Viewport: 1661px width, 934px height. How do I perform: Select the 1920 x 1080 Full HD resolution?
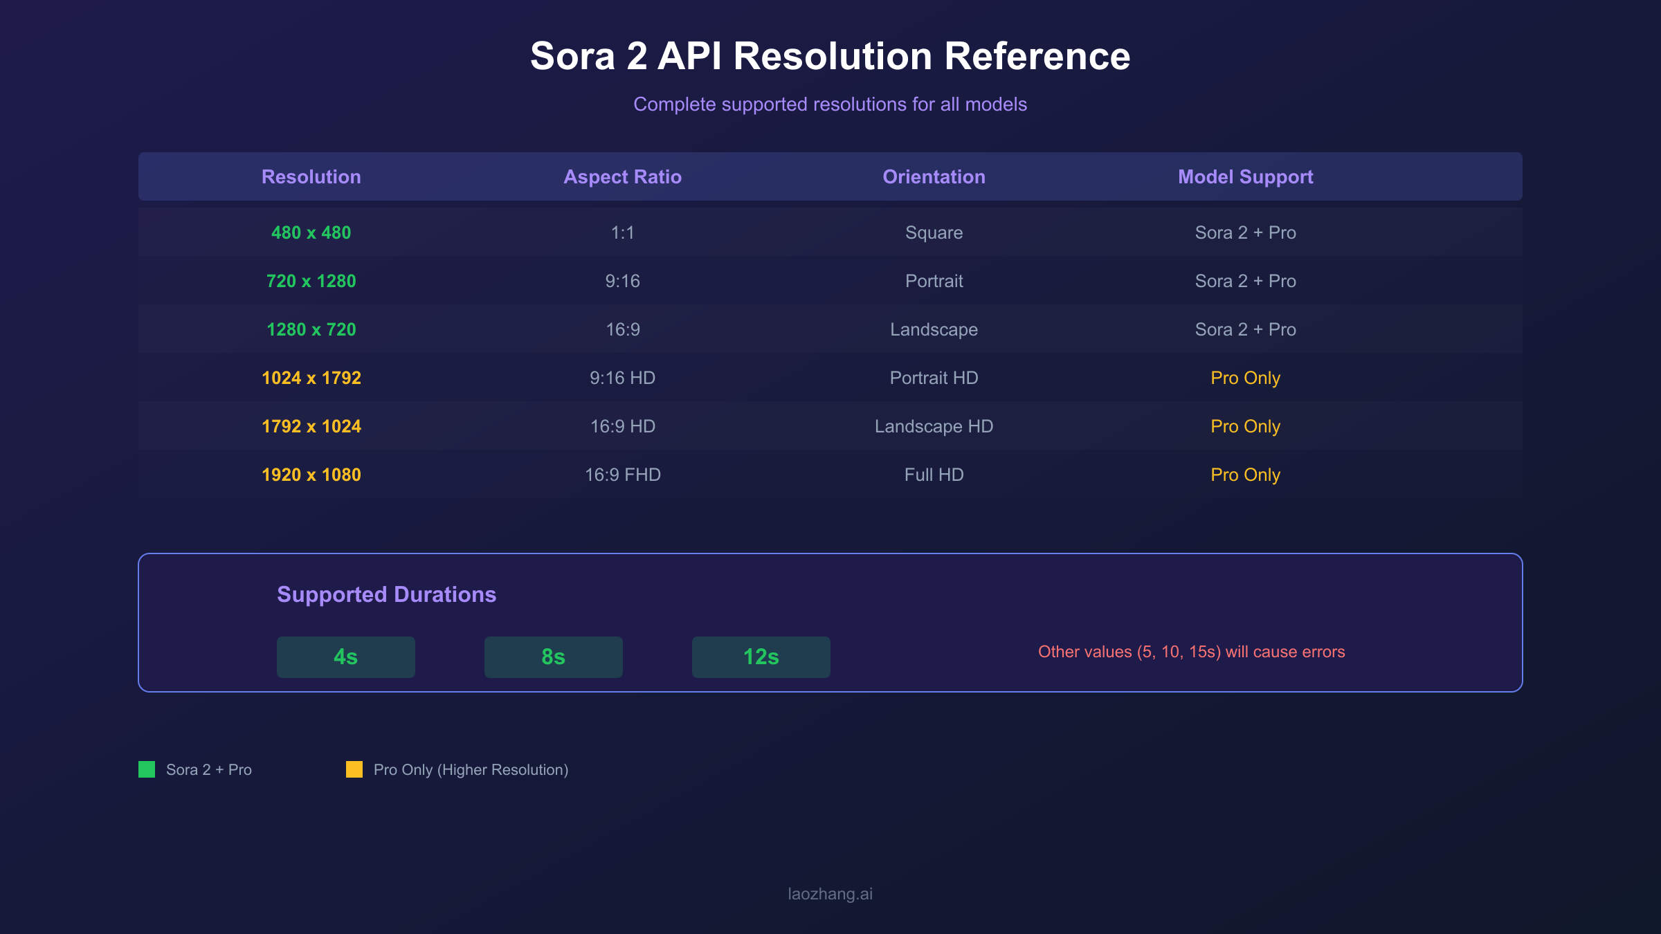click(311, 475)
